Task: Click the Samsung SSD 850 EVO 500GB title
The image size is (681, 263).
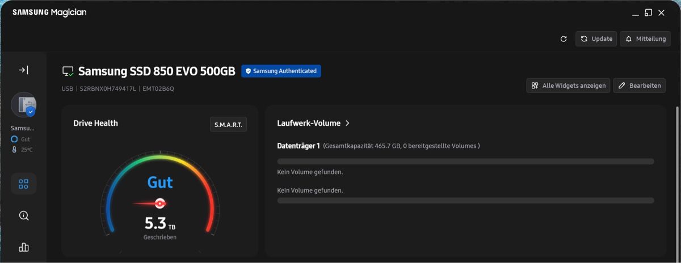Action: coord(157,71)
